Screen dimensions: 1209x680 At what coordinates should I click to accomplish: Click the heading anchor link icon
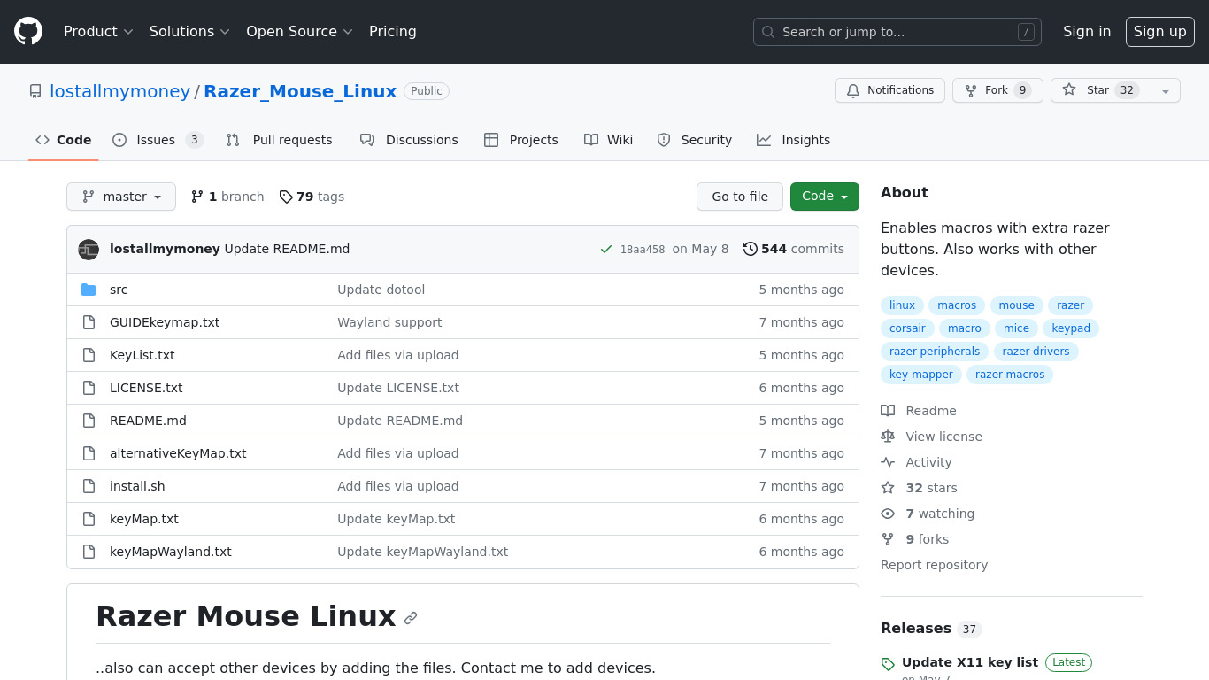411,618
